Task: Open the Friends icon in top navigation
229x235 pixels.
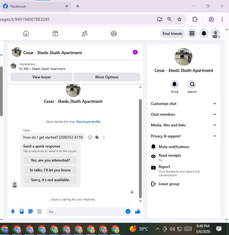Action: pos(85,33)
